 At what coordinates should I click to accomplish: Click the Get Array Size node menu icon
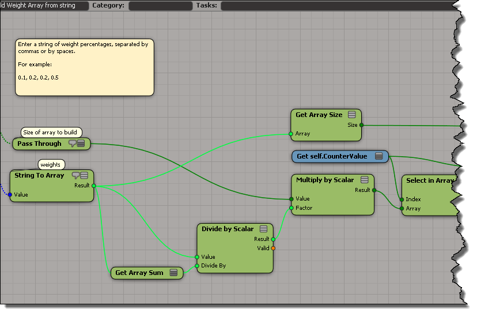[x=351, y=115]
